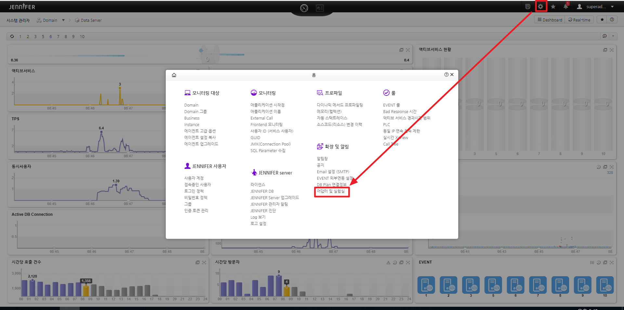624x310 pixels.
Task: Click the Dashboard button
Action: [x=550, y=20]
